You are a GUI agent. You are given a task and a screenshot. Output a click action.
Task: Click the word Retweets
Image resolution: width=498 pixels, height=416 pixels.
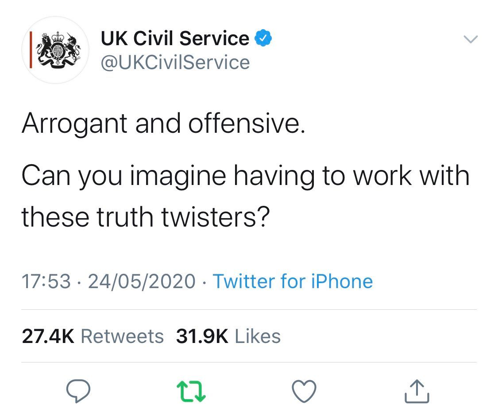[x=122, y=336]
